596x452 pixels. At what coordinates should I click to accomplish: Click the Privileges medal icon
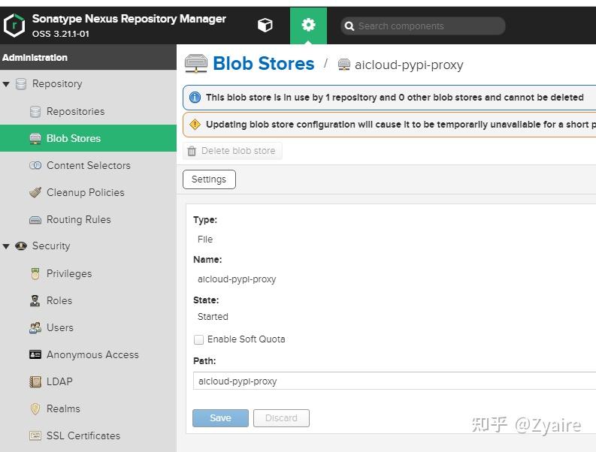(x=35, y=274)
